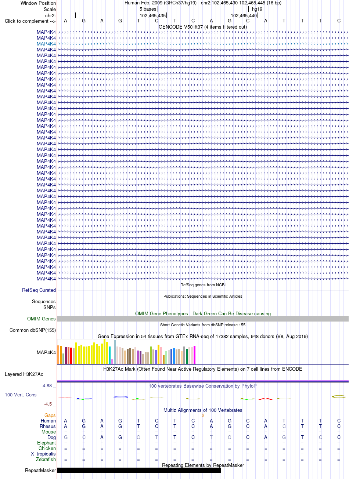Click the chr2:102,465,430-102,465,445 position text
The image size is (349, 479).
[x=241, y=3]
